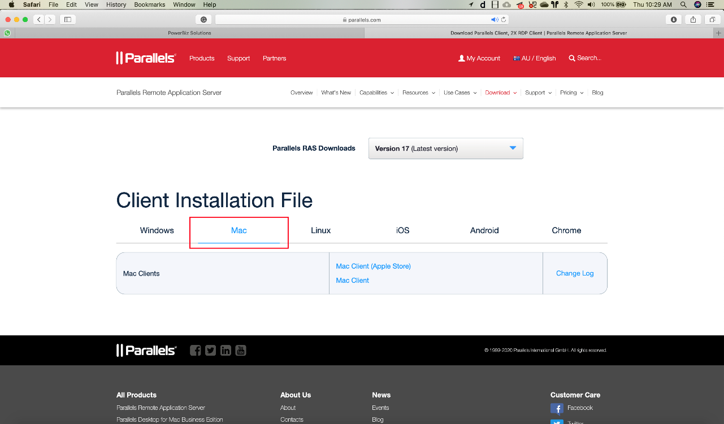Mute tab audio speaker icon in address bar

[495, 19]
